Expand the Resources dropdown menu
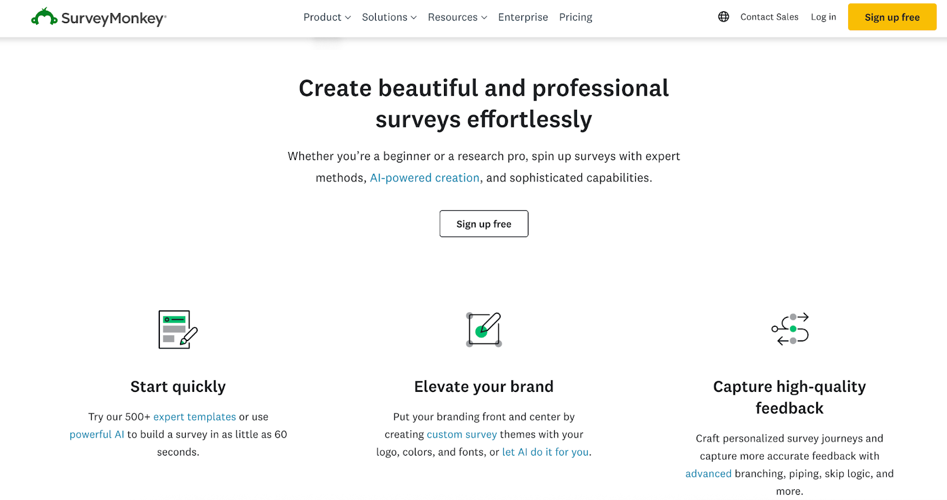 (457, 17)
